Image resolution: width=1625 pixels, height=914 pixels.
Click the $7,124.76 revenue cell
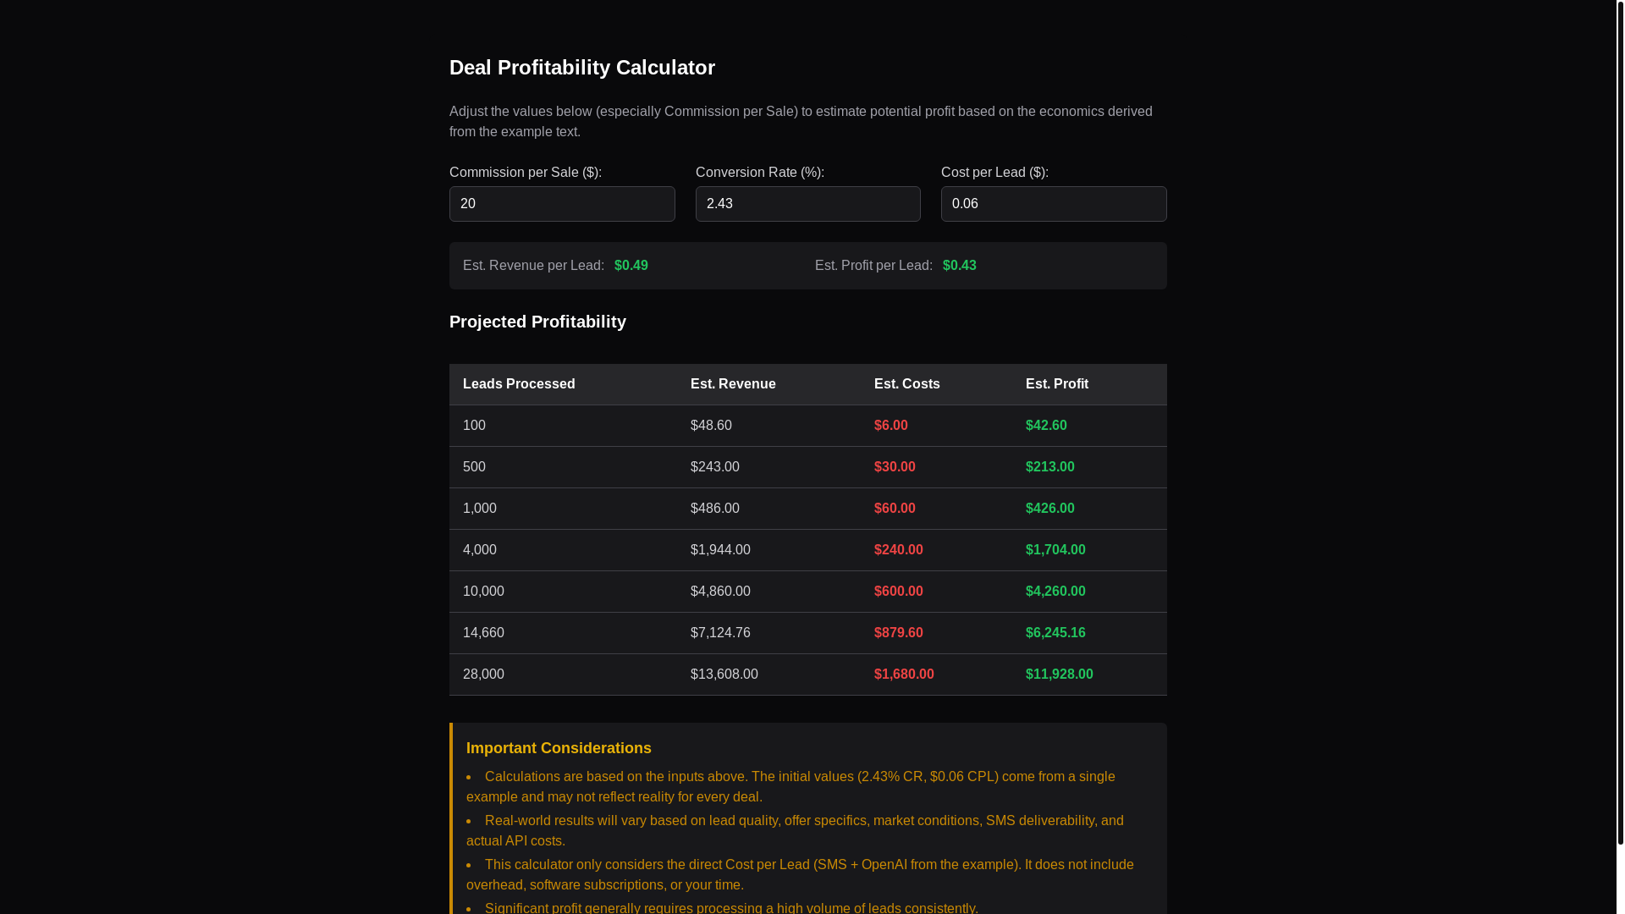point(768,633)
